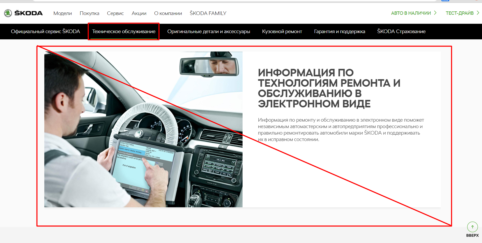
Task: Click the ИНФОРМАЦИЯ ПО ТЕХНОЛОГИЯМ РЕМОНТА heading
Action: [329, 88]
